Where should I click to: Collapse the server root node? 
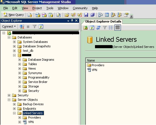click(x=4, y=33)
